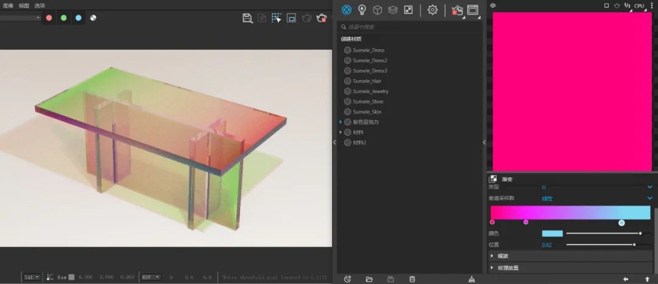Open the channel selector dropdown in frame buffer
658x284 pixels.
click(20, 18)
